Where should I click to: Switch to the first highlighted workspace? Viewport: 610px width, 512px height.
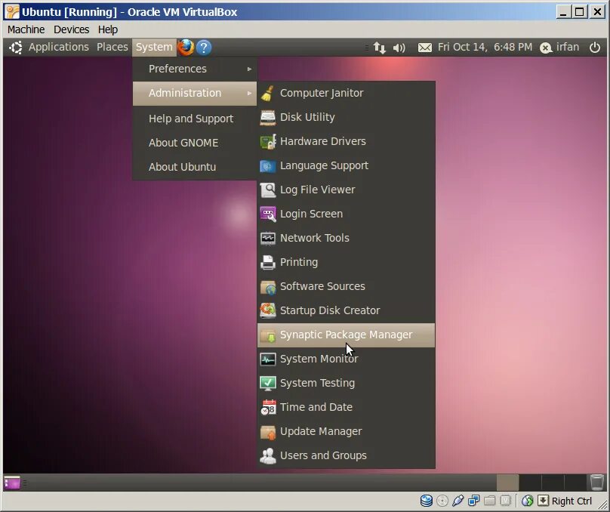point(507,483)
